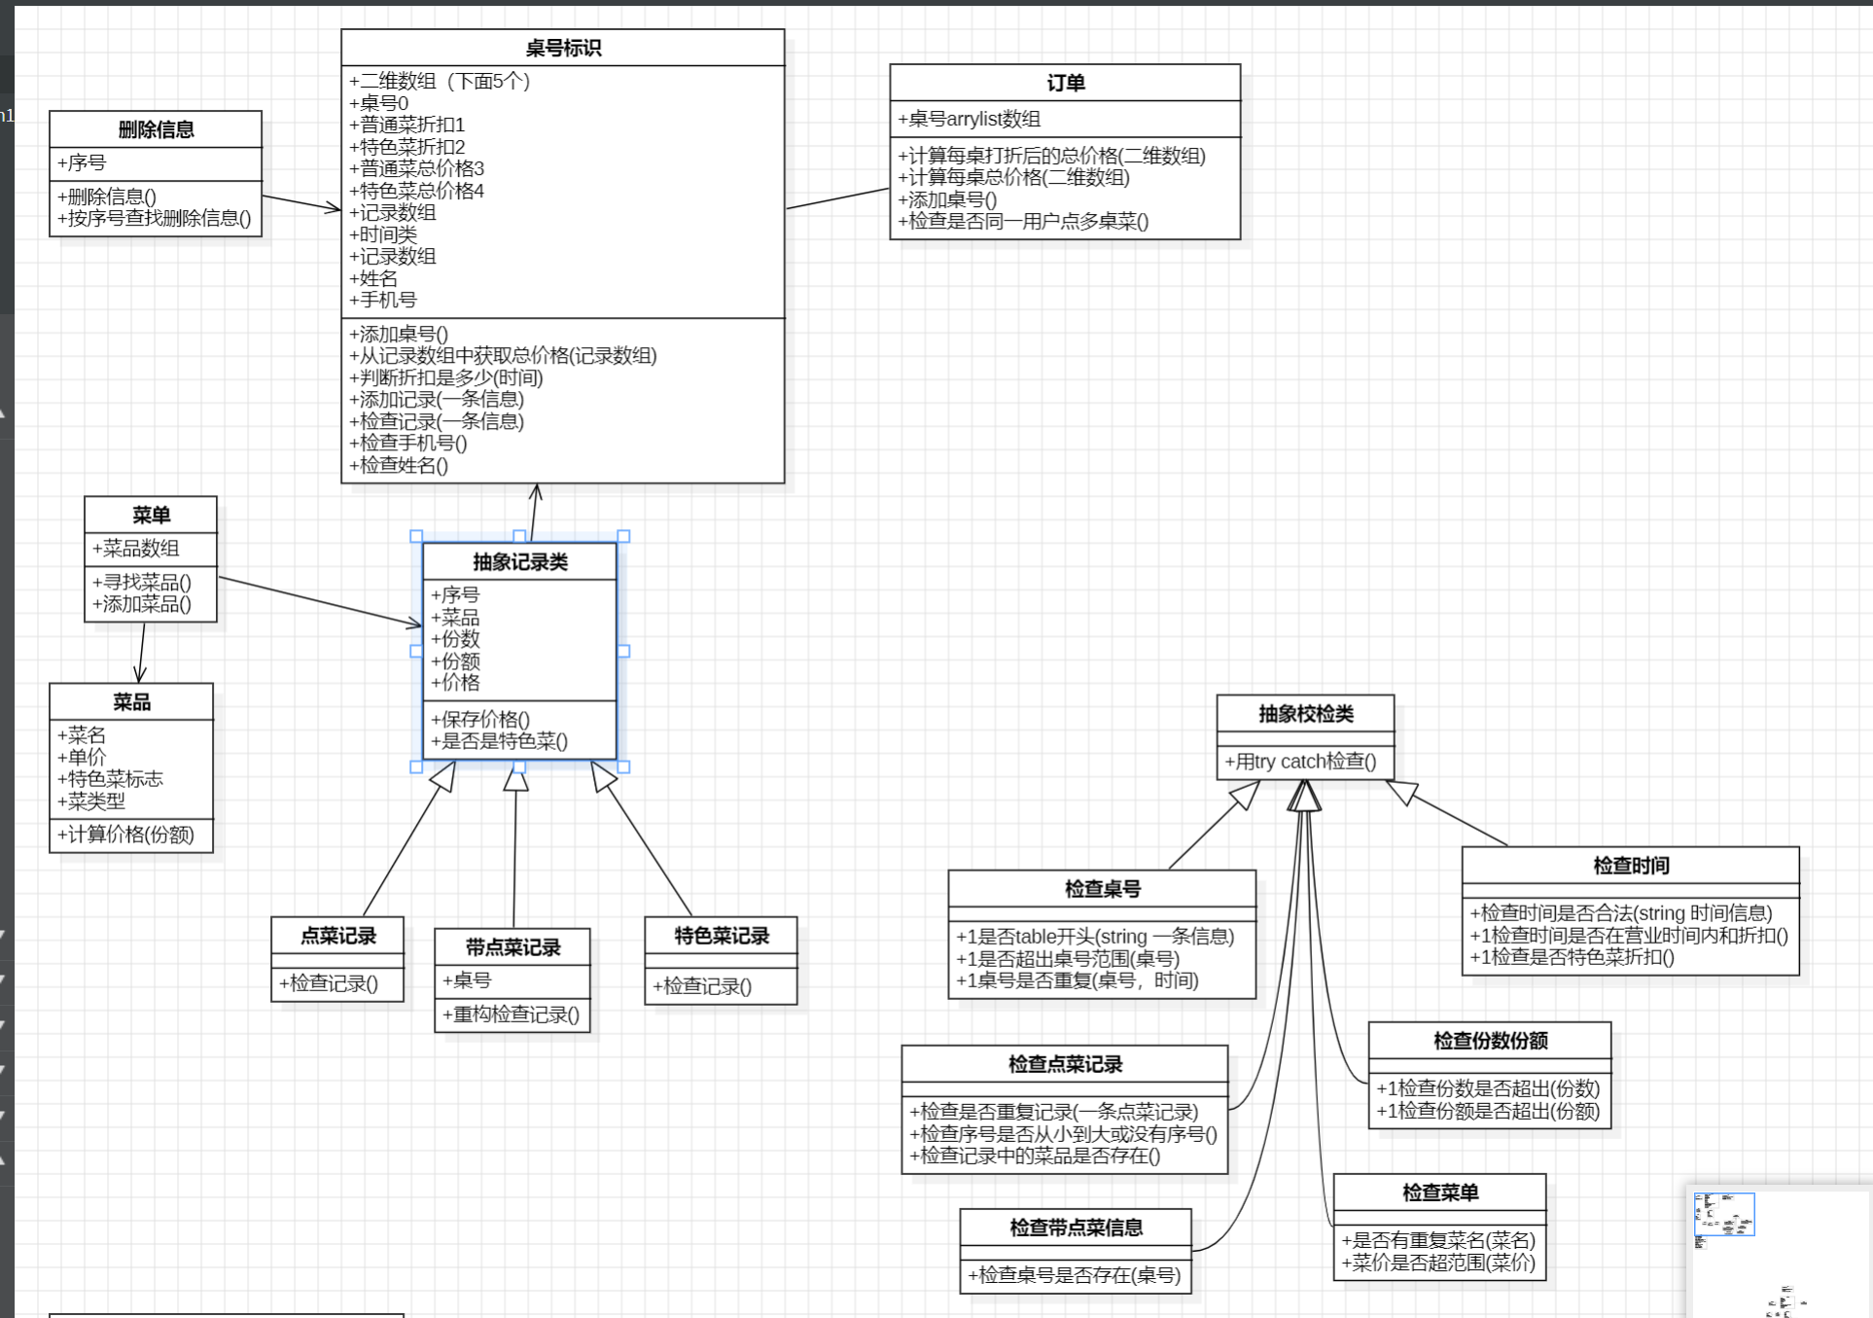Select the 桌号标识 class title
The height and width of the screenshot is (1318, 1873).
[x=563, y=48]
